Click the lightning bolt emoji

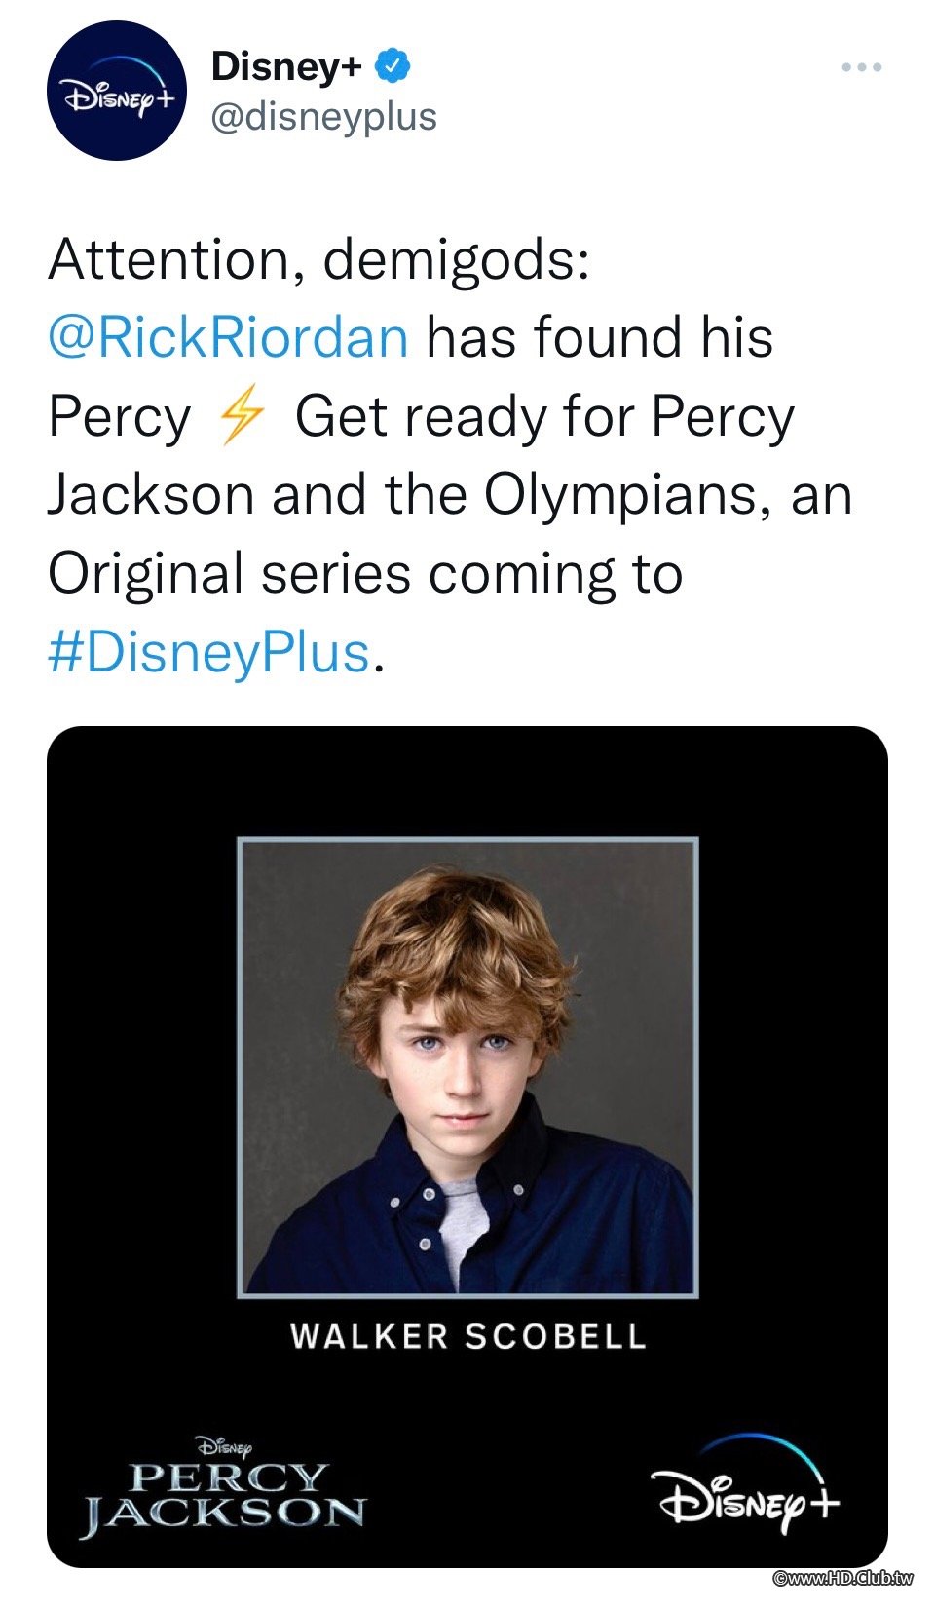pos(242,415)
